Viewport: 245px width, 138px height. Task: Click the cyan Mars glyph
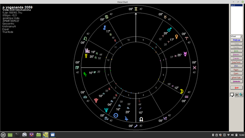pyautogui.click(x=170, y=30)
